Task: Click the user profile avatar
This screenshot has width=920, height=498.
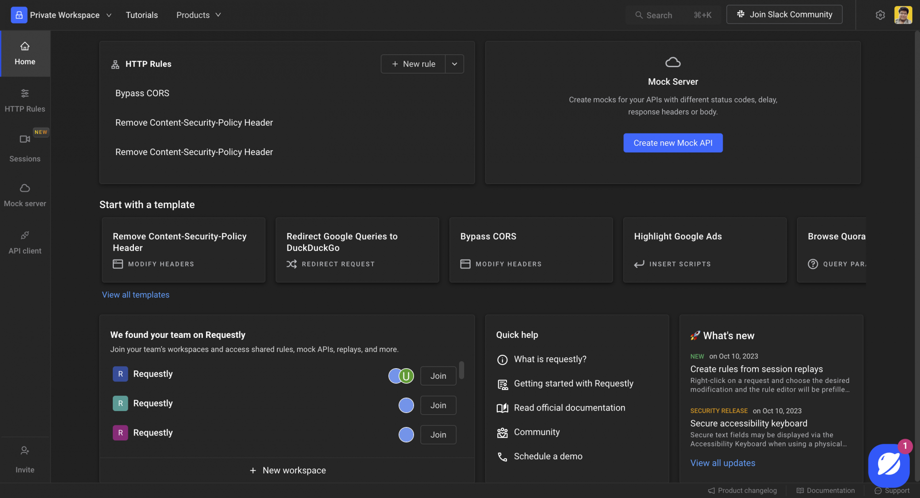Action: (x=903, y=15)
